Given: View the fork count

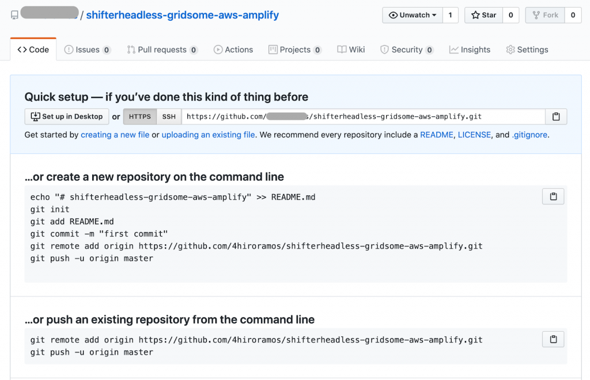Looking at the screenshot, I should 573,15.
